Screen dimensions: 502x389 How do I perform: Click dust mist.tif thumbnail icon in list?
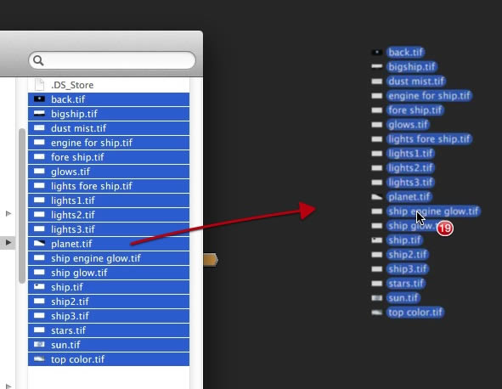[39, 127]
